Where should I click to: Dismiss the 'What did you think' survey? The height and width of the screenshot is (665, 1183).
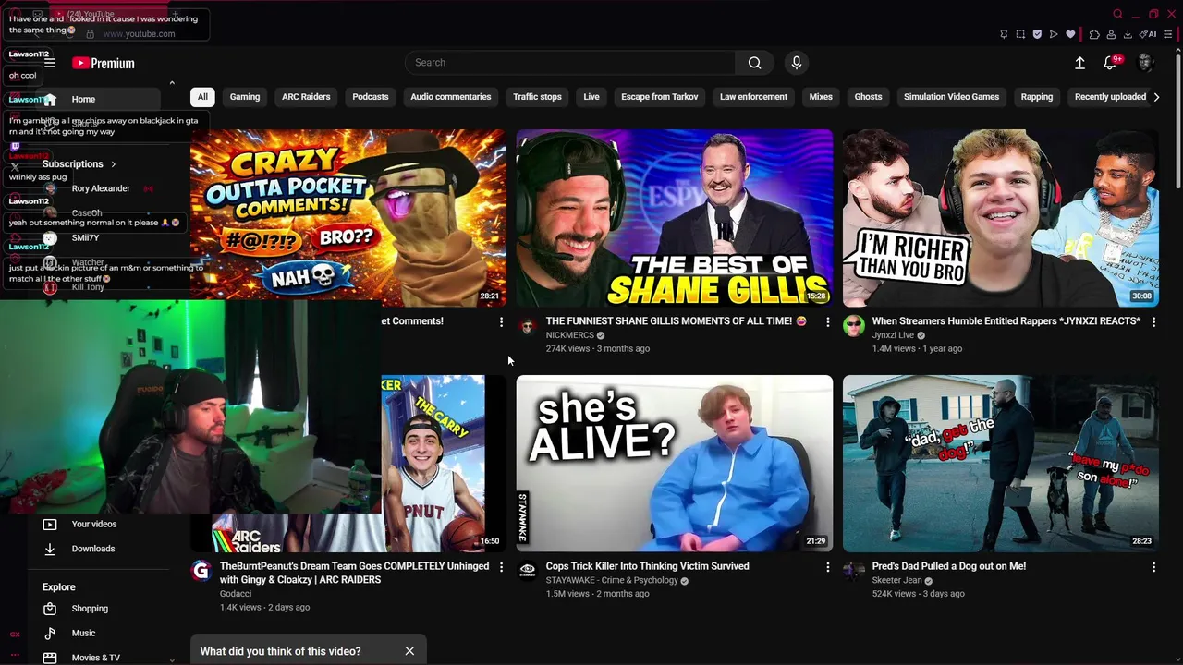(x=409, y=651)
